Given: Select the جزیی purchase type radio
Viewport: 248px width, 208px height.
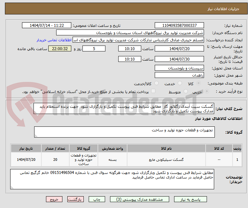Looking at the screenshot, I should tap(207, 91).
